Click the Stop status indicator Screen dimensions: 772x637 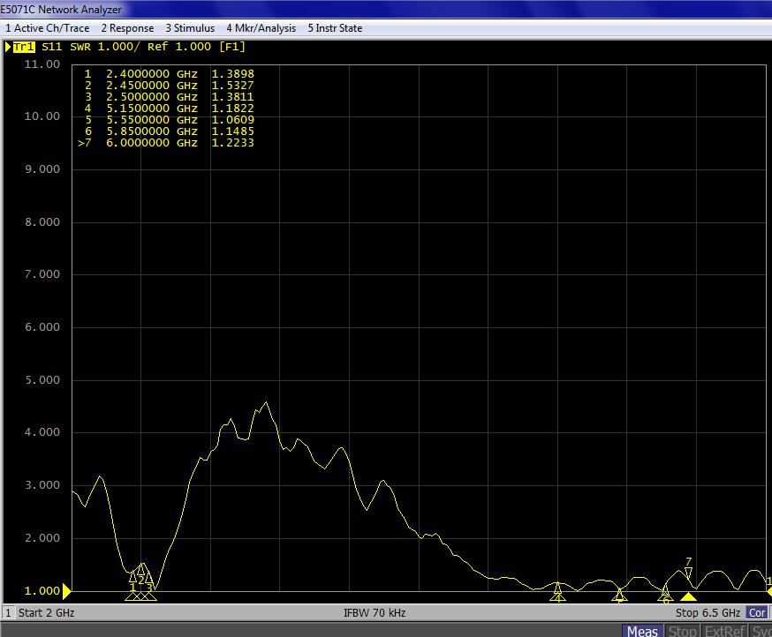click(682, 631)
